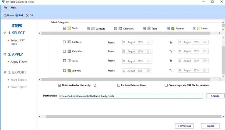Open Tasks From date picker dropdown
The width and height of the screenshot is (225, 130).
149,61
